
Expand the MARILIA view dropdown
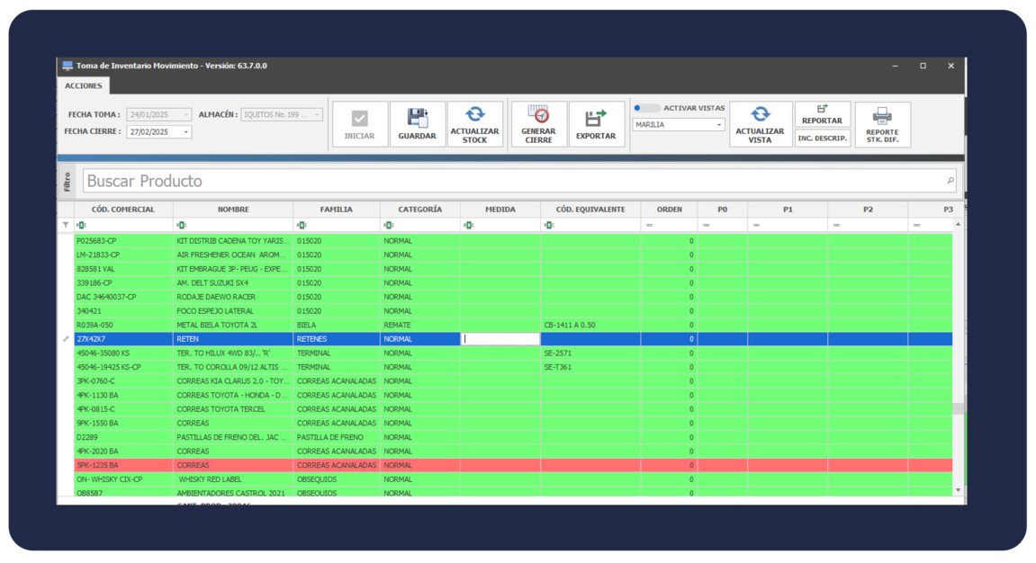tap(719, 125)
